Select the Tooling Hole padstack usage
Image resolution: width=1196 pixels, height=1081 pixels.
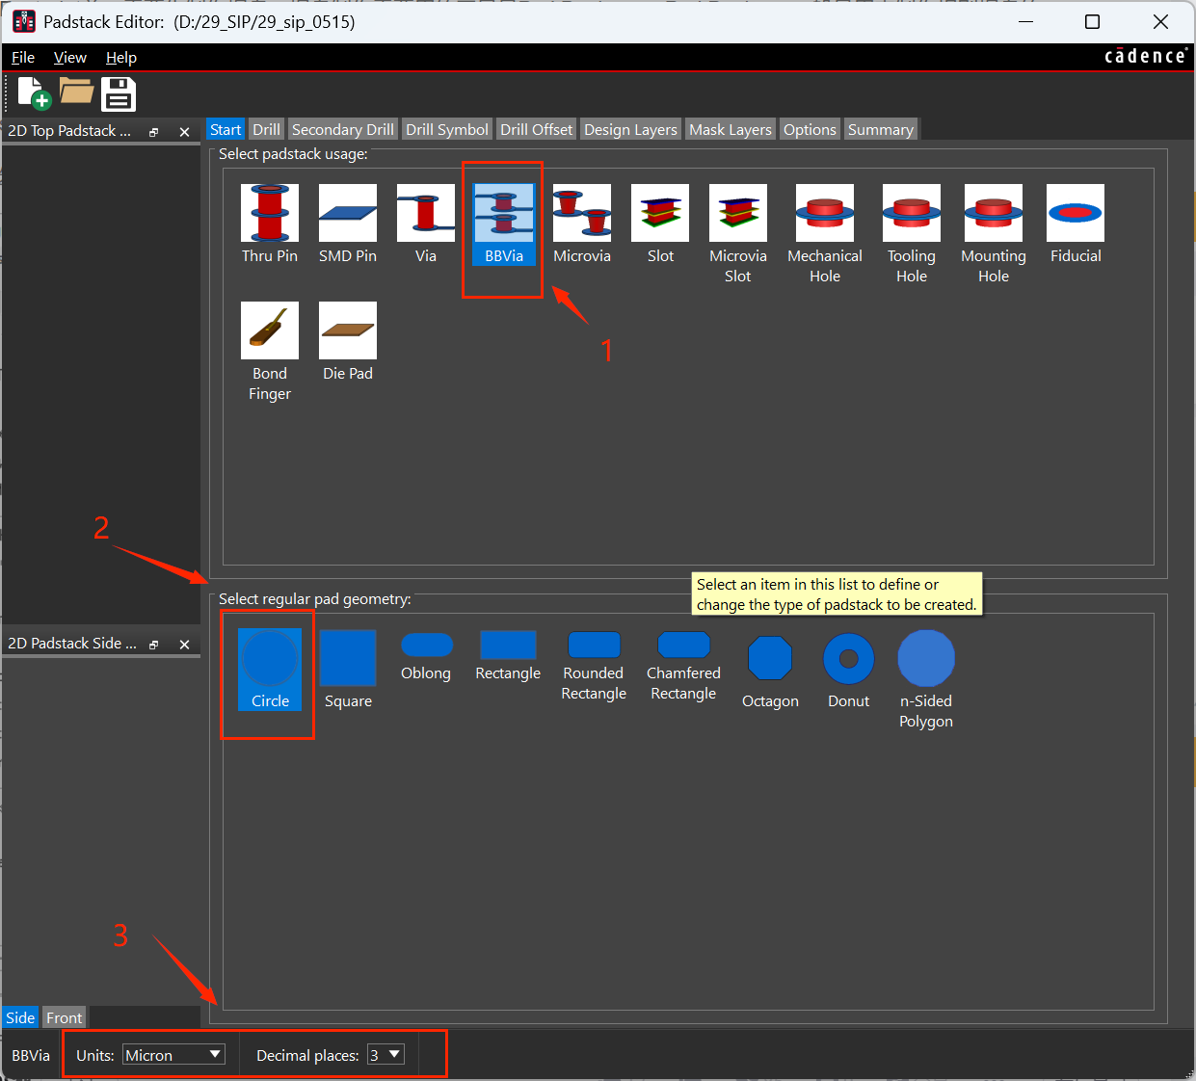[x=912, y=234]
